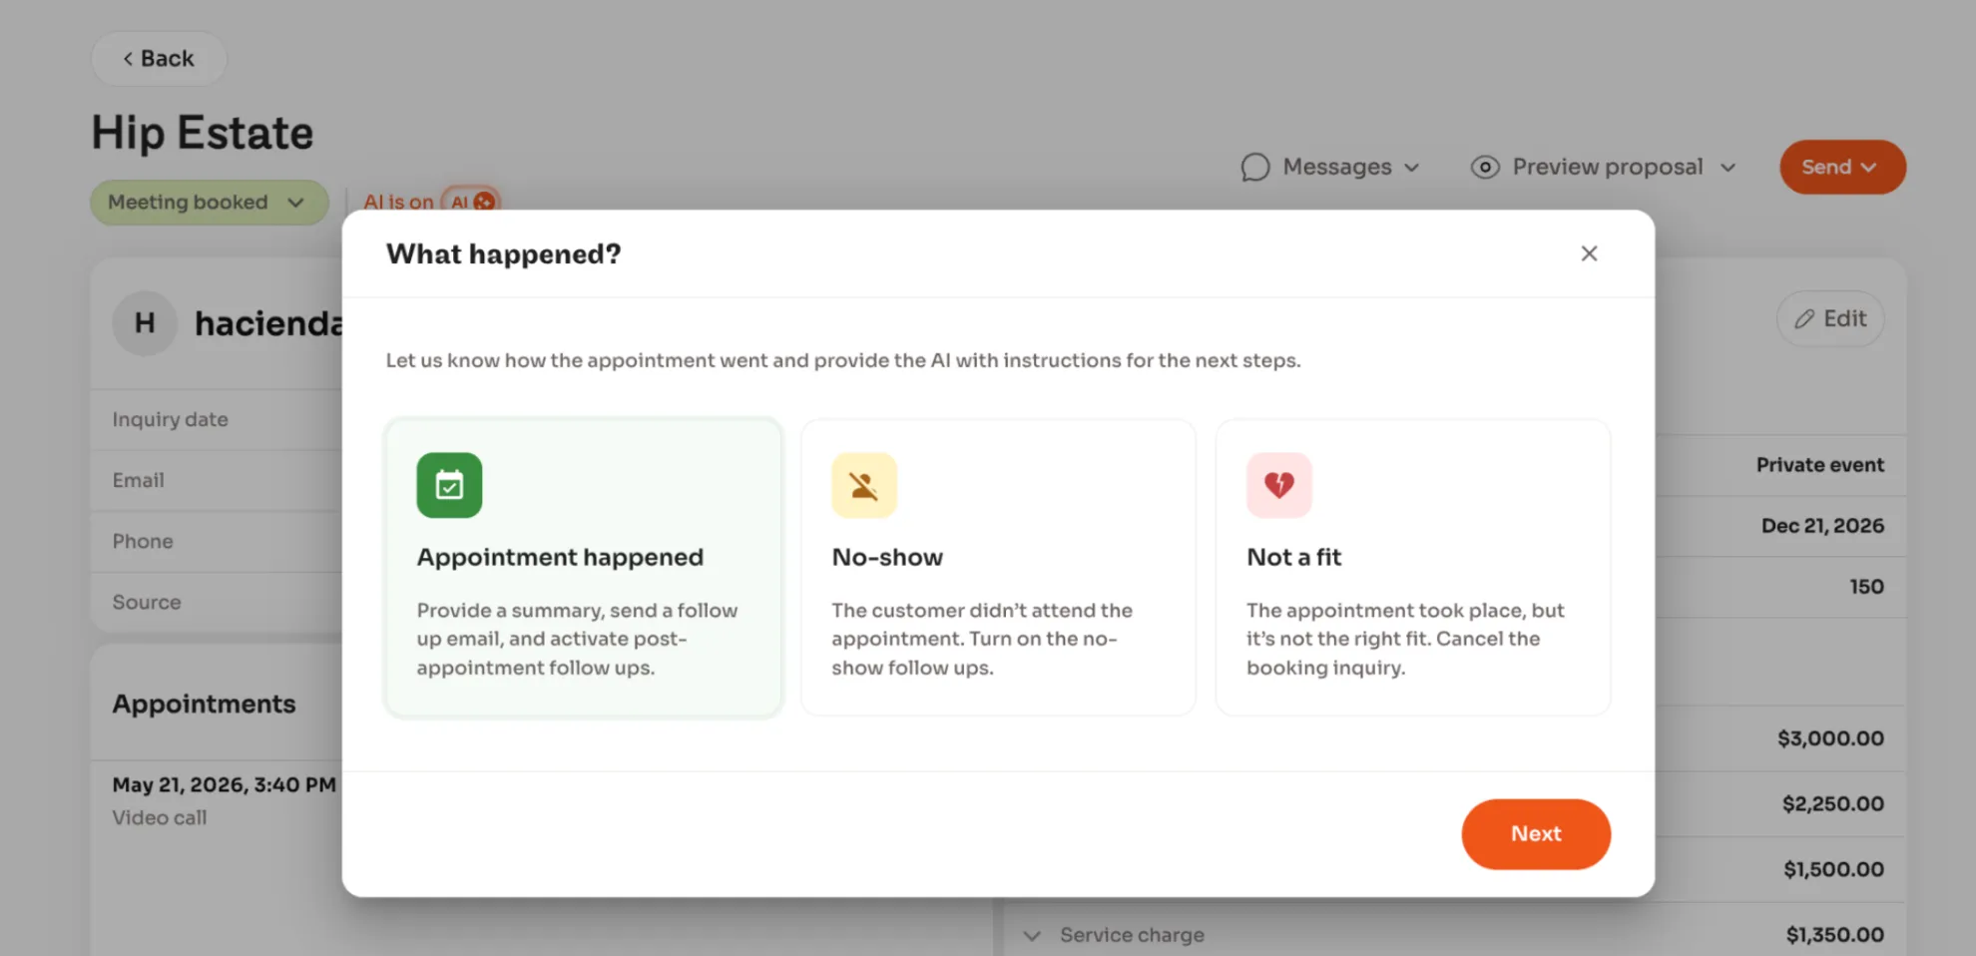Click the broken heart icon
This screenshot has width=1976, height=956.
click(1278, 485)
